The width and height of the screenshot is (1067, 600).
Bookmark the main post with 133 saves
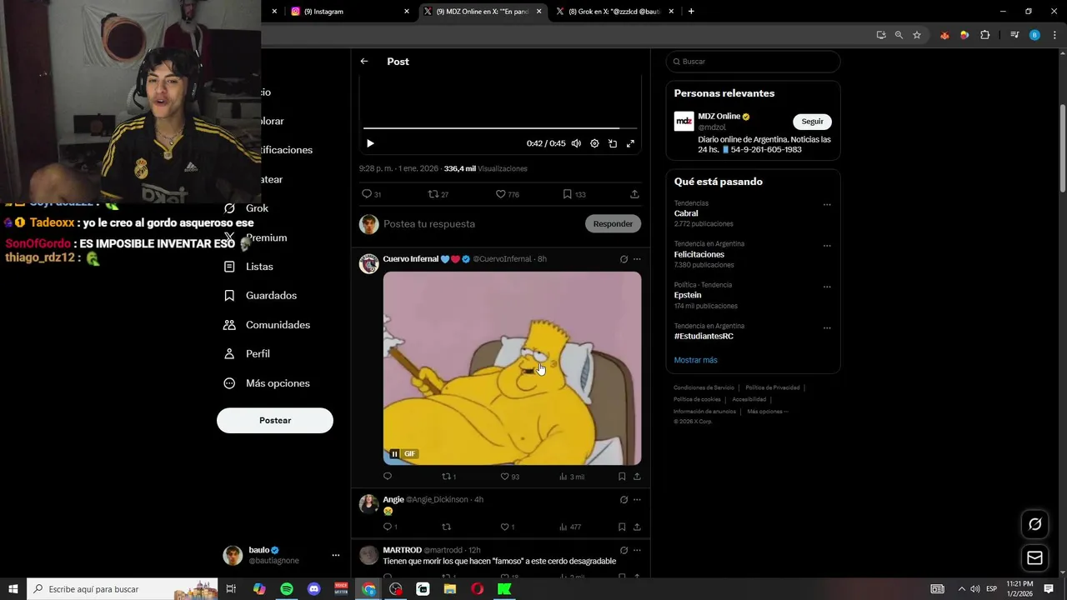click(574, 194)
